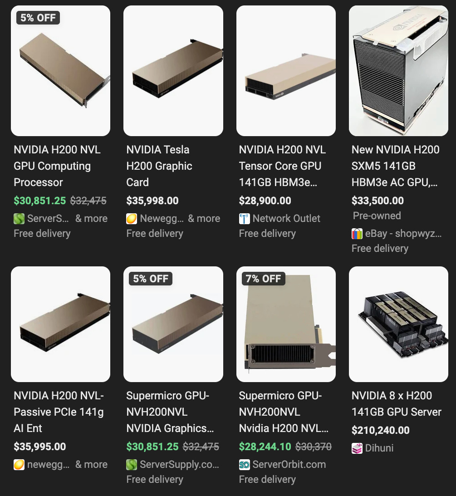Expand '& more' sellers next to ServerS...

point(91,219)
